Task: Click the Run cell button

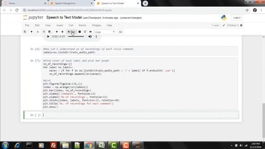Action: (x=72, y=32)
